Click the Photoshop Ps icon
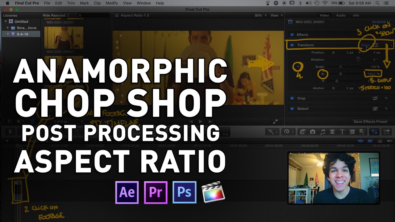Viewport: 395px width, 222px height. (185, 192)
